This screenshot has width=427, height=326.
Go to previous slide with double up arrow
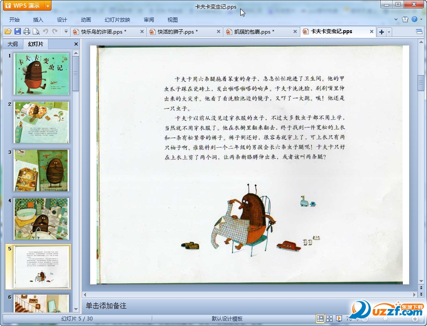421,288
